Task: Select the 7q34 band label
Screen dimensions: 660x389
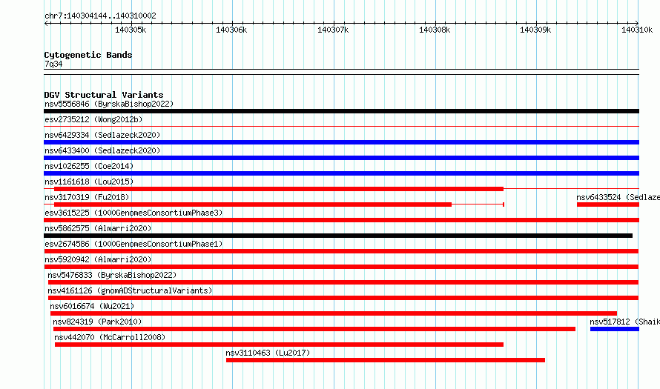Action: coord(53,64)
